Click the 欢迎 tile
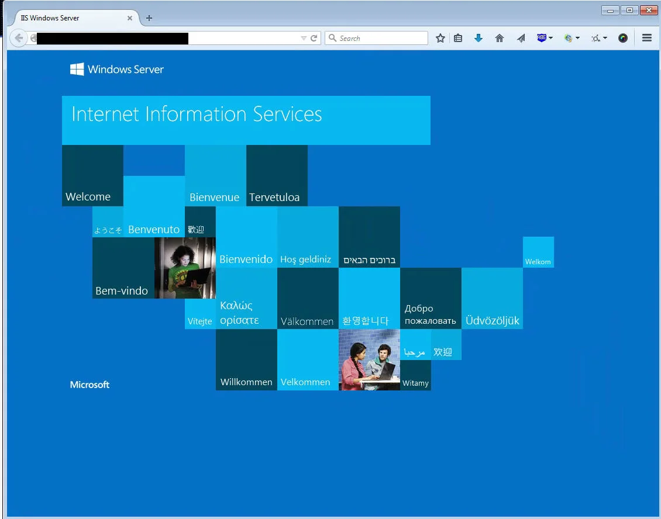Viewport: 661px width, 519px height. 446,345
